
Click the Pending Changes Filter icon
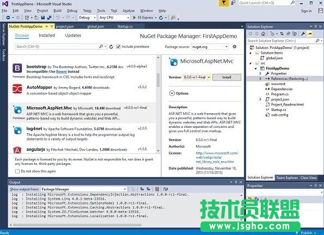point(272,33)
